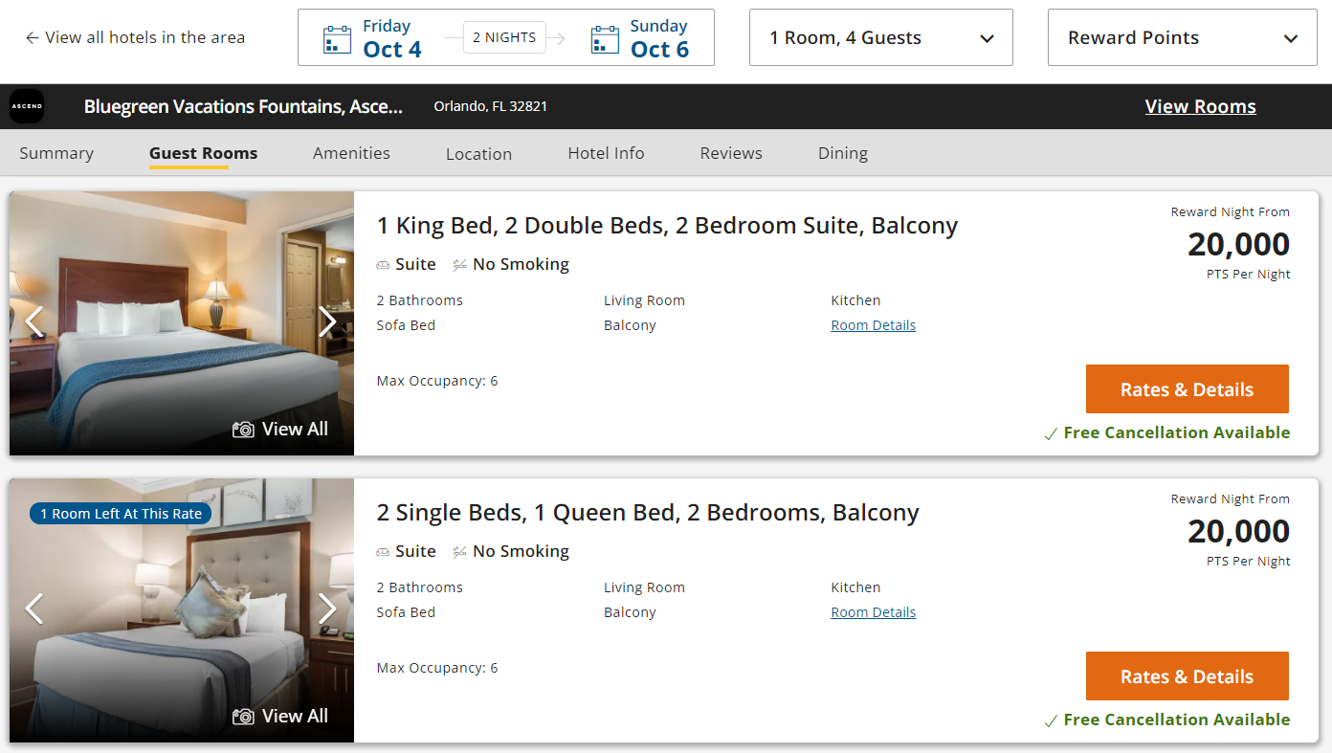This screenshot has height=753, width=1332.
Task: Go back in the second room's photo carousel
Action: point(35,609)
